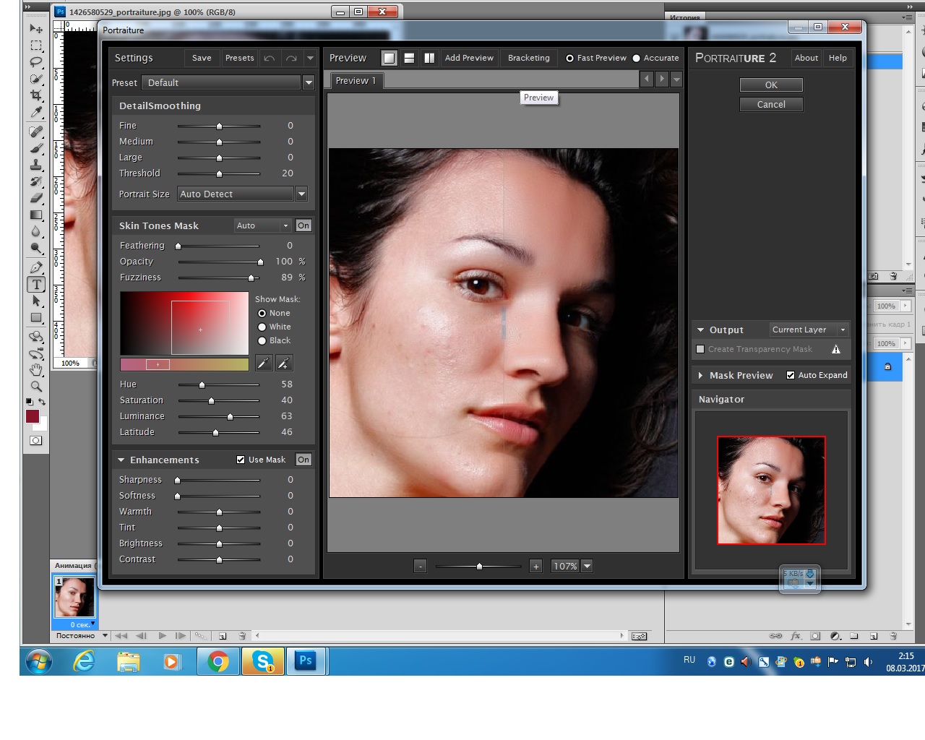
Task: Switch to the Preview 1 tab
Action: click(x=356, y=80)
